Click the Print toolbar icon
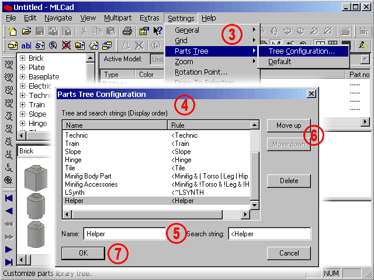 click(127, 31)
